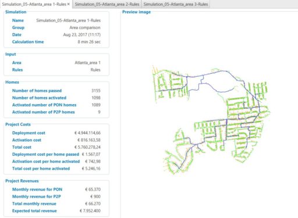Click deployment cost value € 4.944.114,66

coord(87,133)
